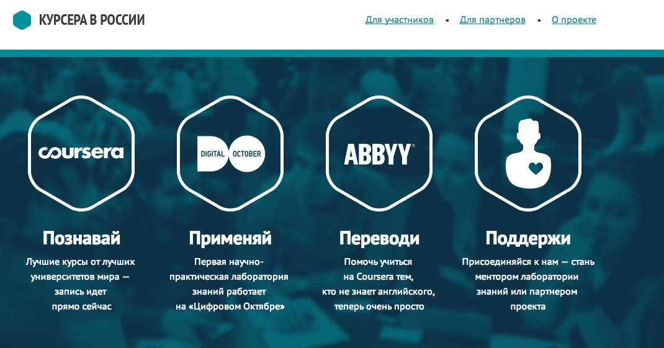Click the Помочь учиться на Coursera description
This screenshot has width=664, height=348.
379,284
